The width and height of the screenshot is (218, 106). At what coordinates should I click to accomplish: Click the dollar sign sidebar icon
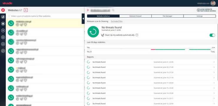point(3,30)
